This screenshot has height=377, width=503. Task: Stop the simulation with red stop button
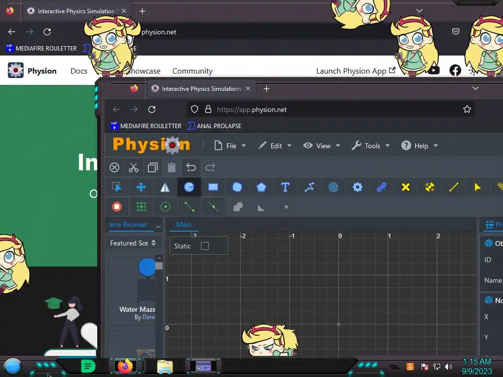pos(117,207)
